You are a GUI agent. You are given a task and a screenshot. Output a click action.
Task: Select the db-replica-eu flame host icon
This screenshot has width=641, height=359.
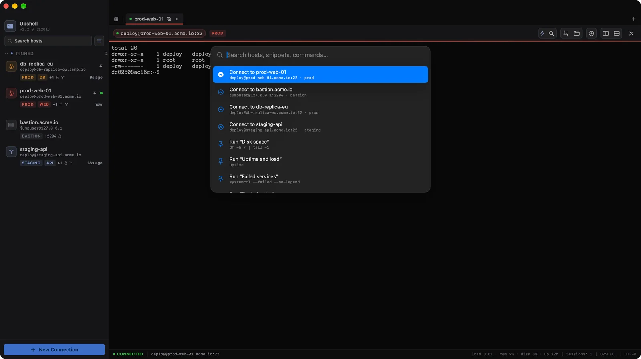[11, 66]
